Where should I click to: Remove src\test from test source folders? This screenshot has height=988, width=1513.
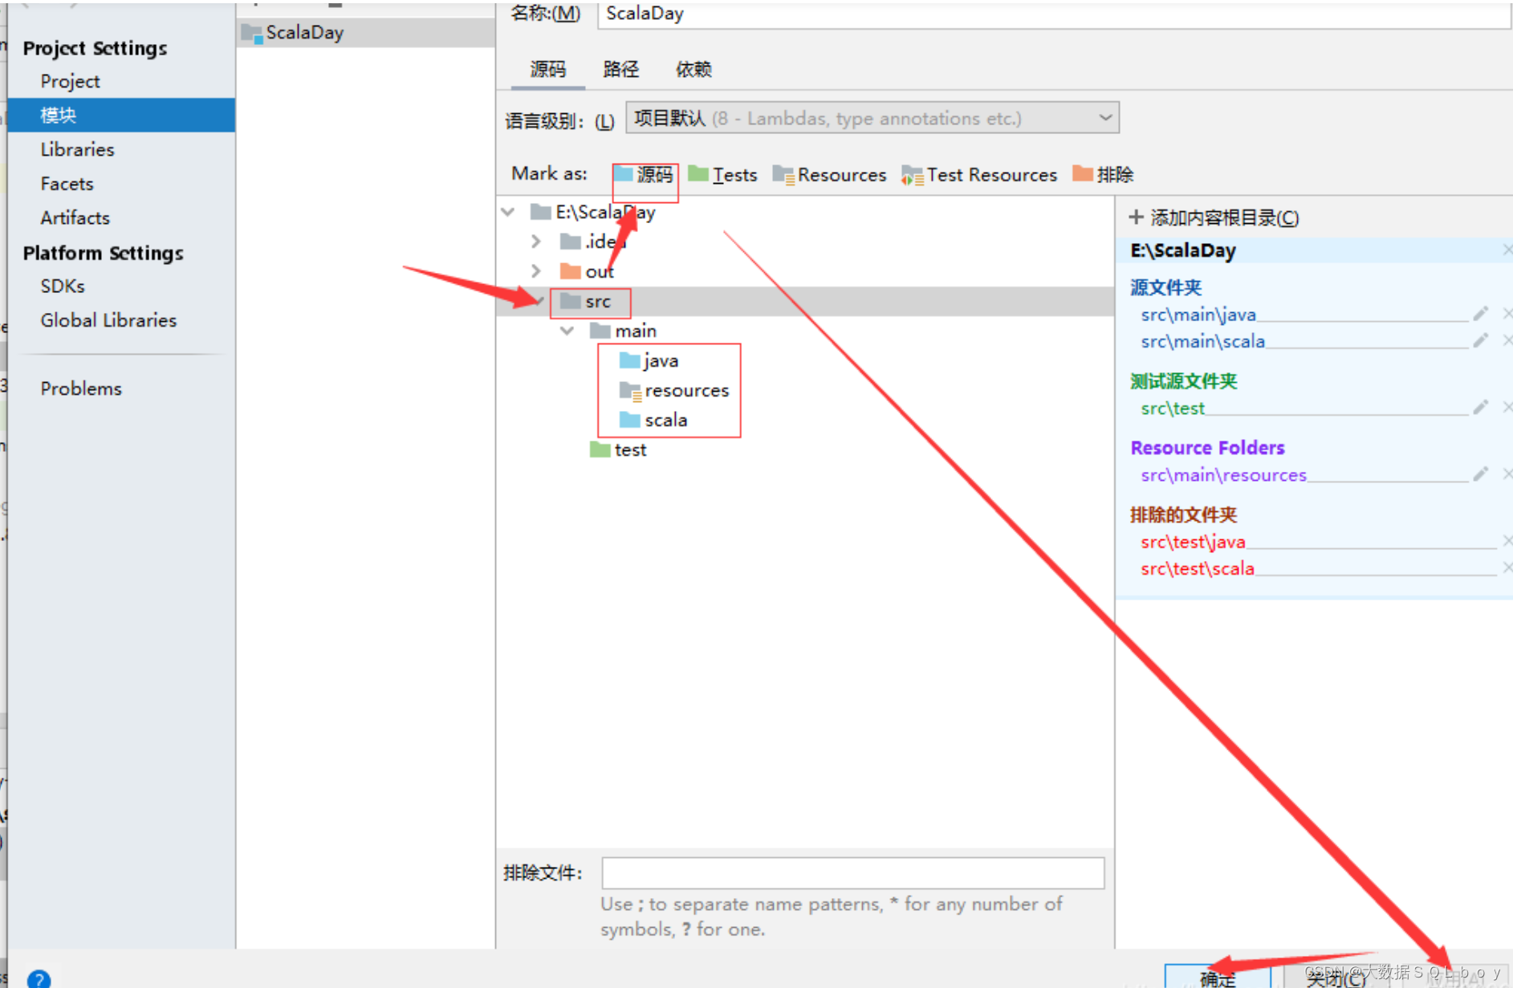click(x=1507, y=408)
